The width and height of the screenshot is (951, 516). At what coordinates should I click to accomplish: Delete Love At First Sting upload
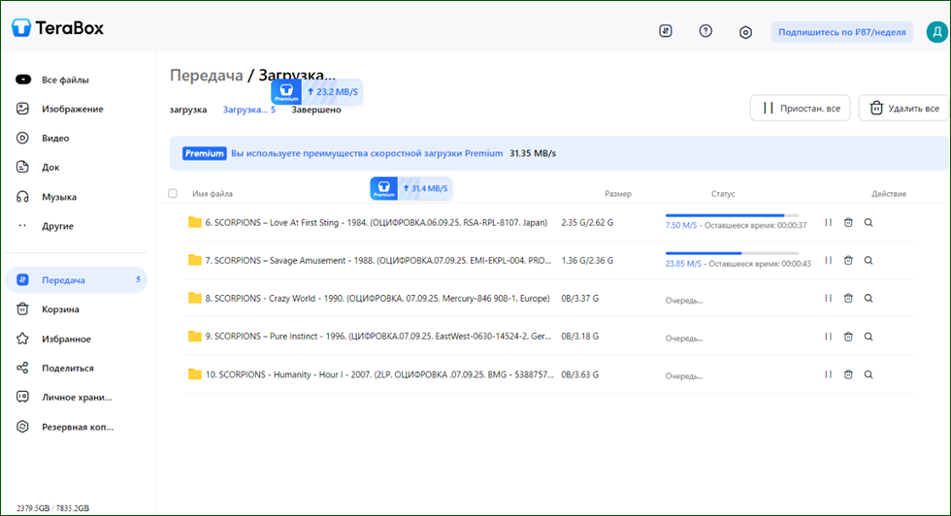[x=848, y=222]
